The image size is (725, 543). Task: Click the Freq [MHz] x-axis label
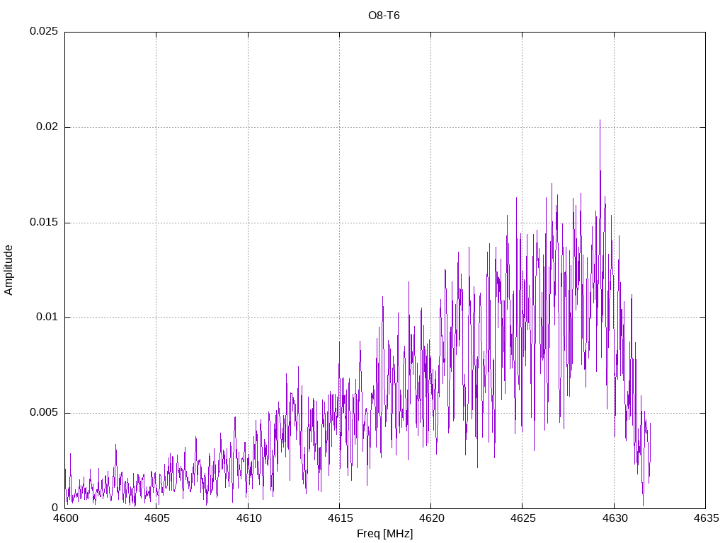point(384,534)
